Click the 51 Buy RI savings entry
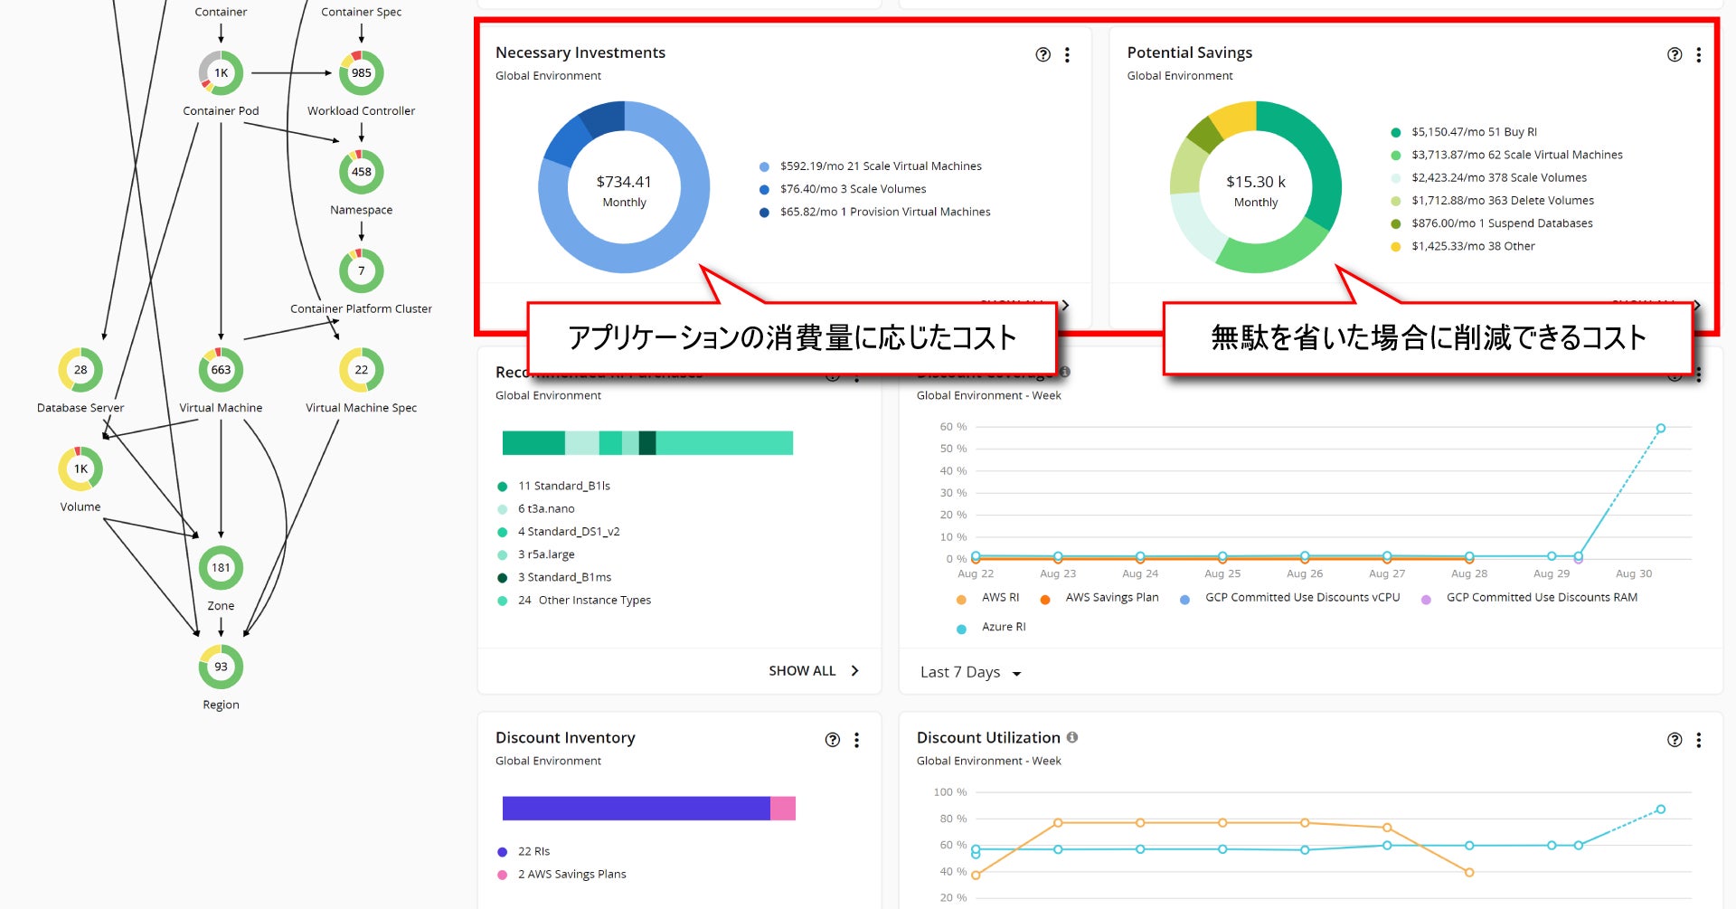Viewport: 1736px width, 909px height. (x=1473, y=132)
